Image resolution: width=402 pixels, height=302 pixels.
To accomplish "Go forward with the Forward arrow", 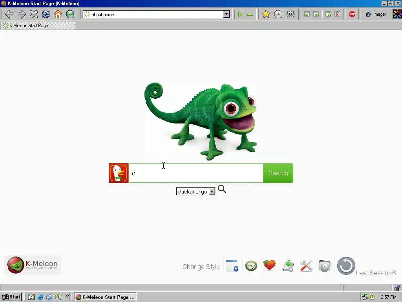I will pos(22,14).
